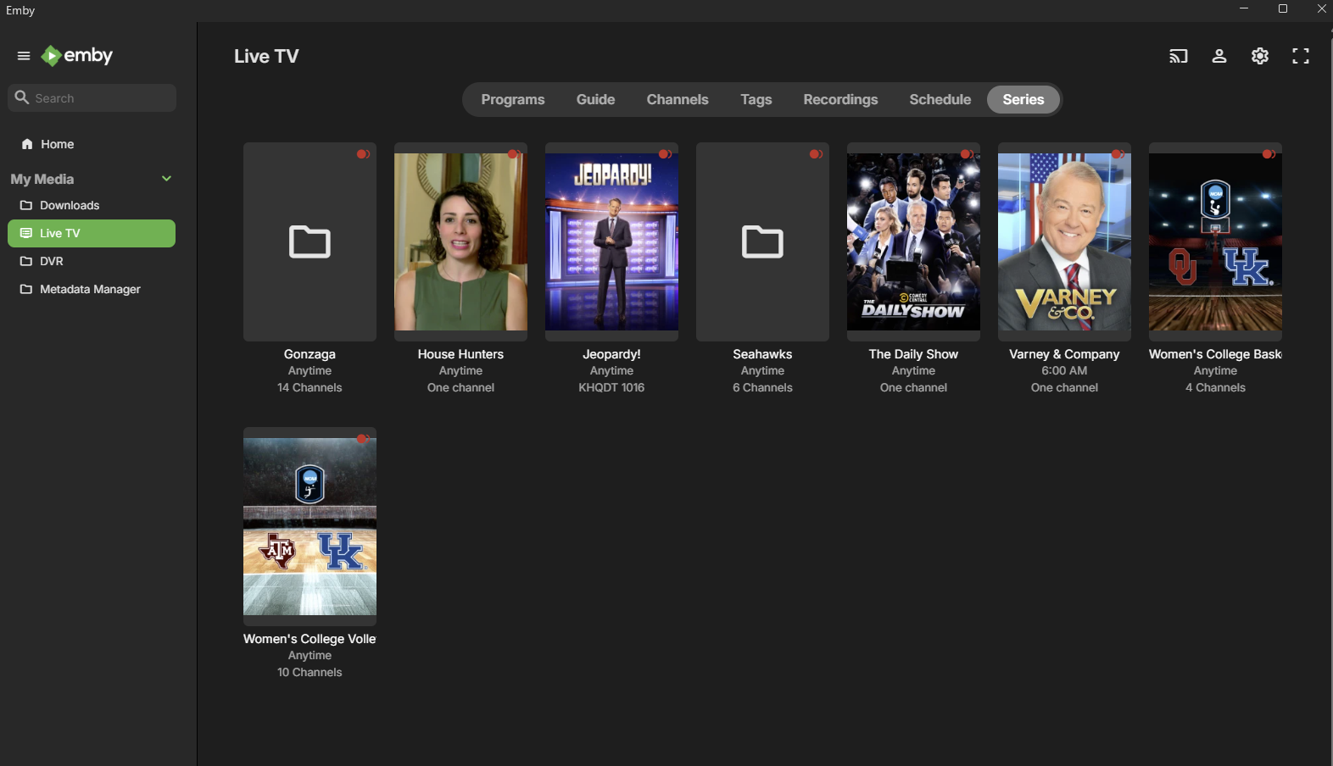Click the "6 Channels" text under Seahawks
Viewport: 1333px width, 766px height.
(762, 387)
